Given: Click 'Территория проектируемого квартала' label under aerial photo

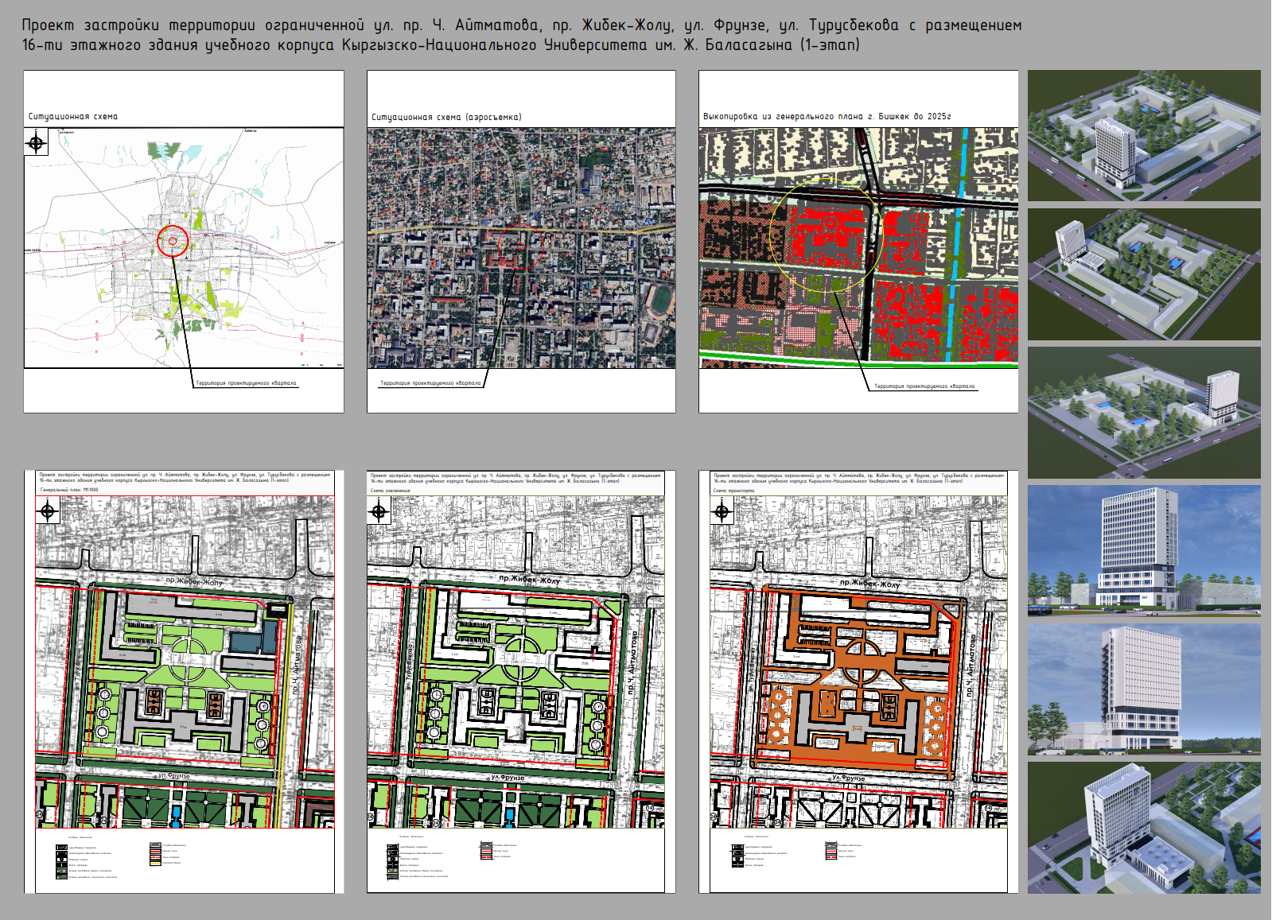Looking at the screenshot, I should [x=430, y=383].
